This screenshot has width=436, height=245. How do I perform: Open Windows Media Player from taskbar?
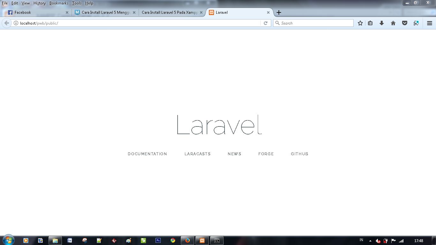(26, 241)
